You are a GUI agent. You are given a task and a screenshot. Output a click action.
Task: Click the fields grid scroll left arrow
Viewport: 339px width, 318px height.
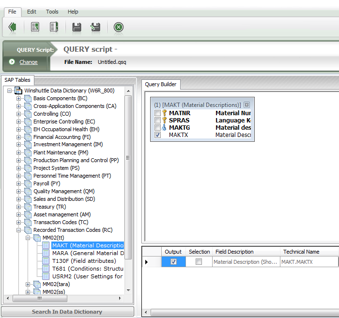146,312
